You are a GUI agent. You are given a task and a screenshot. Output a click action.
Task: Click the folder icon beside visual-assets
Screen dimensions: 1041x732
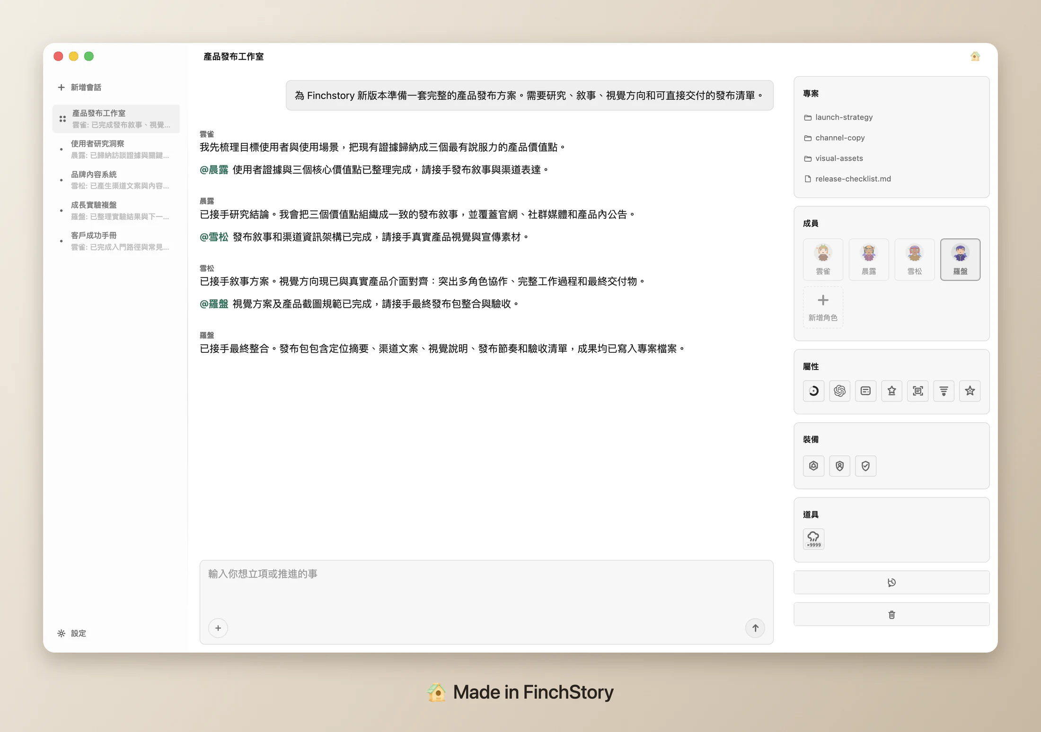point(808,158)
